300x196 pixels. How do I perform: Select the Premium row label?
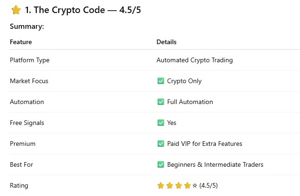[22, 144]
